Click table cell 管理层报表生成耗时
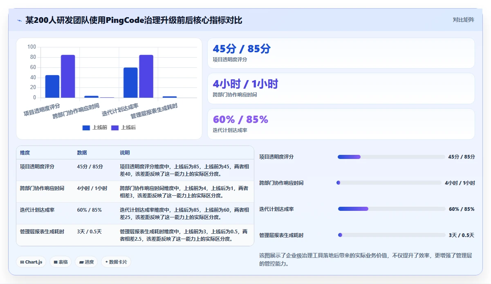The image size is (491, 284). tap(42, 232)
